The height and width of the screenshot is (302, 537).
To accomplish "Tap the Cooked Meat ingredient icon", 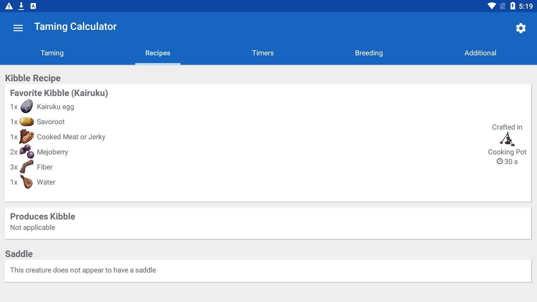I will [x=27, y=137].
